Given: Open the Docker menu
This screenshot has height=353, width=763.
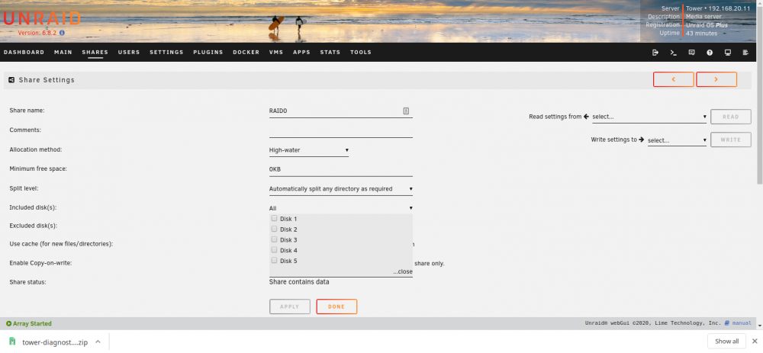Looking at the screenshot, I should tap(246, 53).
